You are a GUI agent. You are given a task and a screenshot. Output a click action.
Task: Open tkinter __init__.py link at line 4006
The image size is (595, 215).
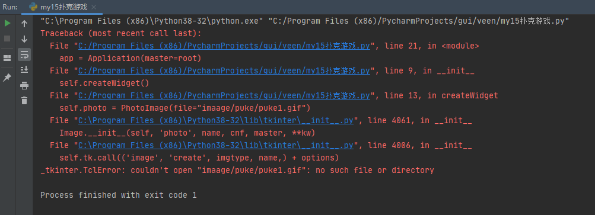click(x=216, y=145)
